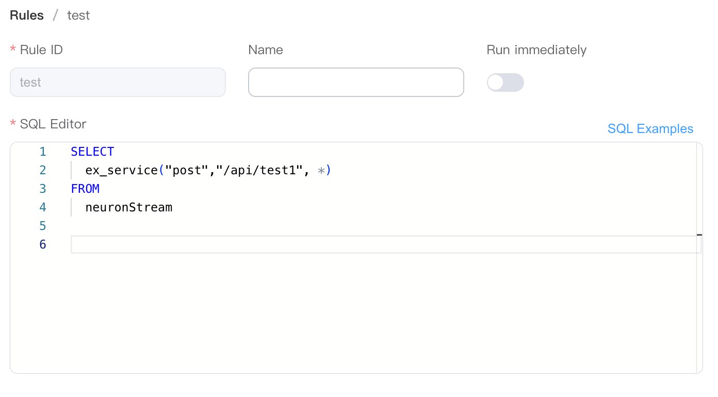
Task: Click the test breadcrumb item
Action: coord(78,15)
